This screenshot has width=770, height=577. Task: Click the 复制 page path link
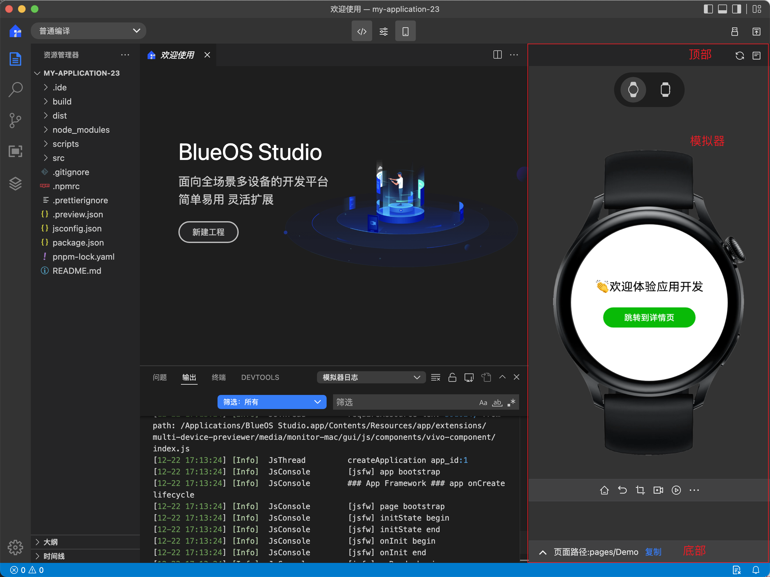pyautogui.click(x=653, y=552)
